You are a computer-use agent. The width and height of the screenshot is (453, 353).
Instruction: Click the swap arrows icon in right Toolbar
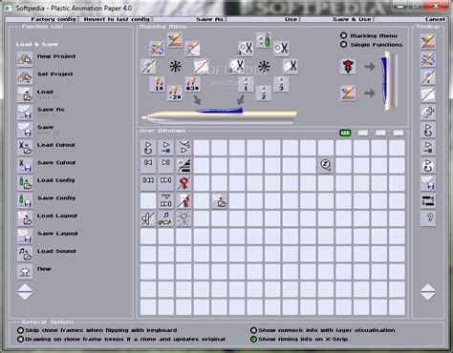click(428, 200)
